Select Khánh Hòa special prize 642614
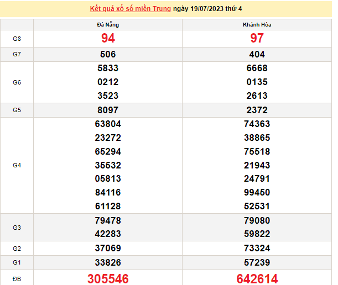 click(257, 279)
